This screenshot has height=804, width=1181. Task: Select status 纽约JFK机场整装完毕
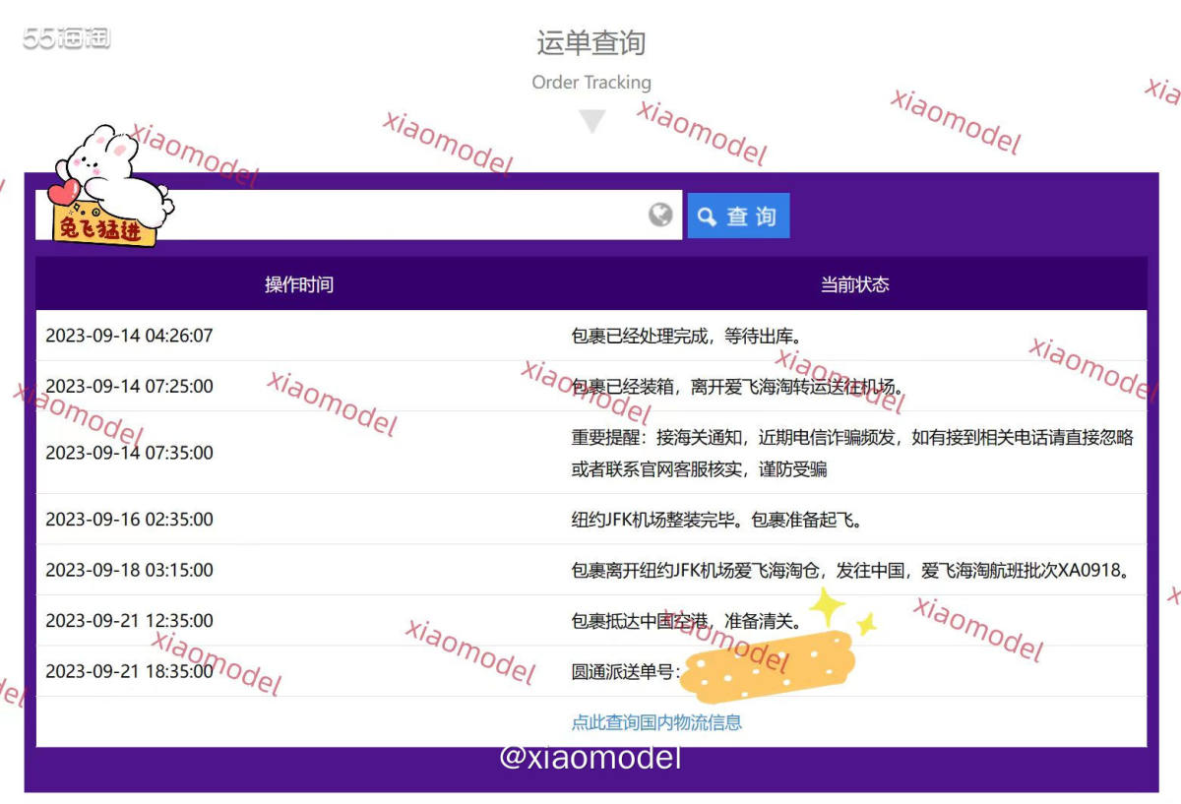click(717, 520)
